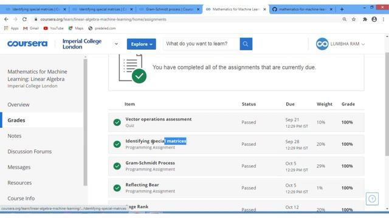Screen dimensions: 389x218
Task: Click the sidebar vertical scrollbar
Action: point(85,122)
